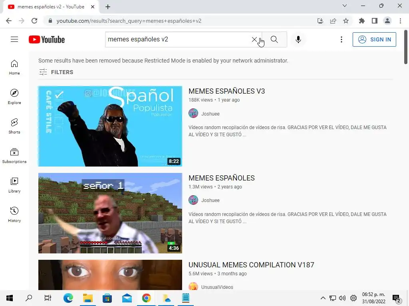Open video titled MEMES ESPAÑOLES
Screen dimensions: 409x306
[221, 178]
